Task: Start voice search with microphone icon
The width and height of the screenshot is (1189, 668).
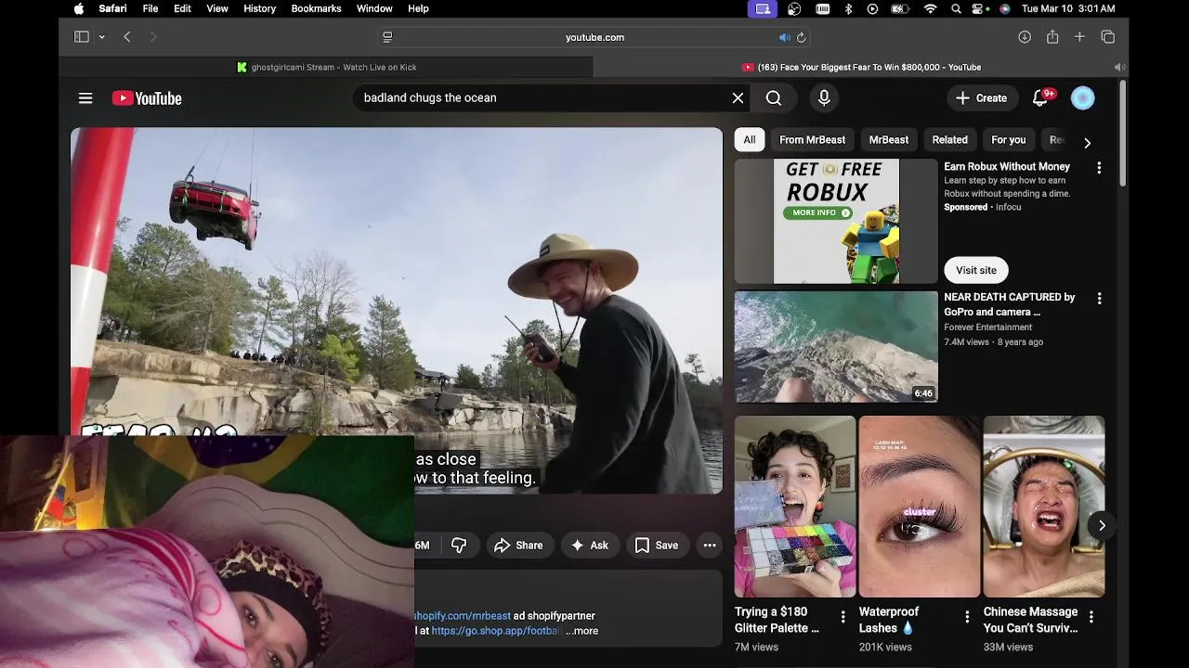Action: click(x=824, y=97)
